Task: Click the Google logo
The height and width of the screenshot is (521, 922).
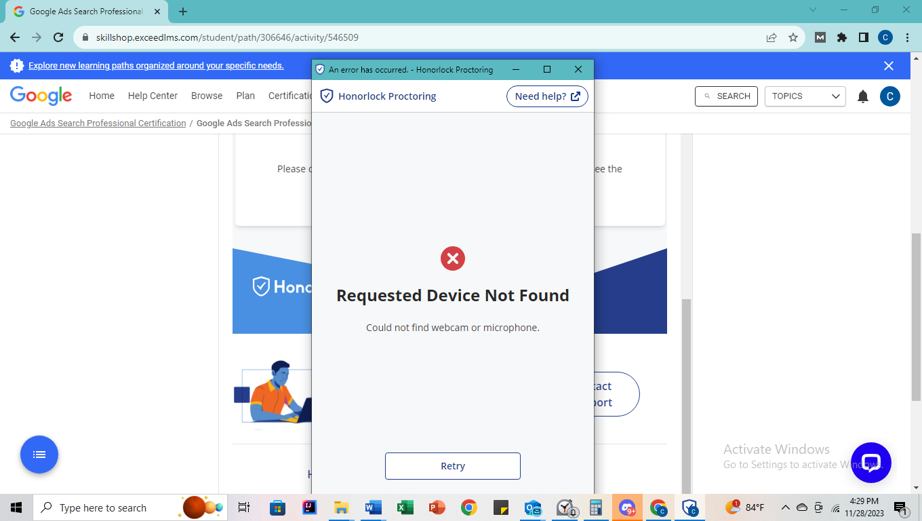Action: 41,96
